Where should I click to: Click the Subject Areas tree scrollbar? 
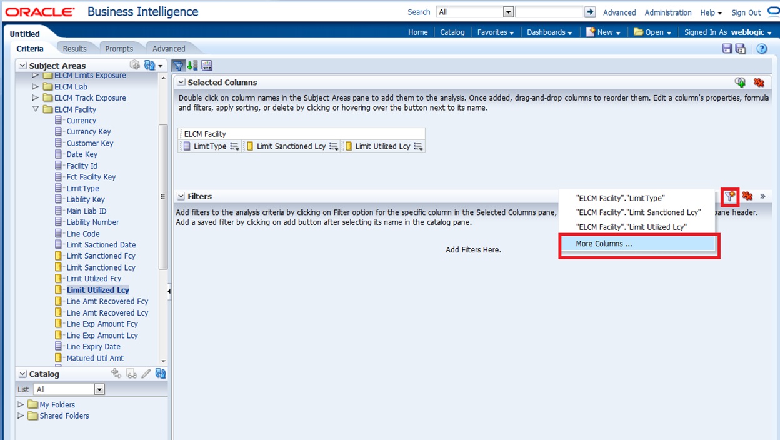click(x=164, y=196)
